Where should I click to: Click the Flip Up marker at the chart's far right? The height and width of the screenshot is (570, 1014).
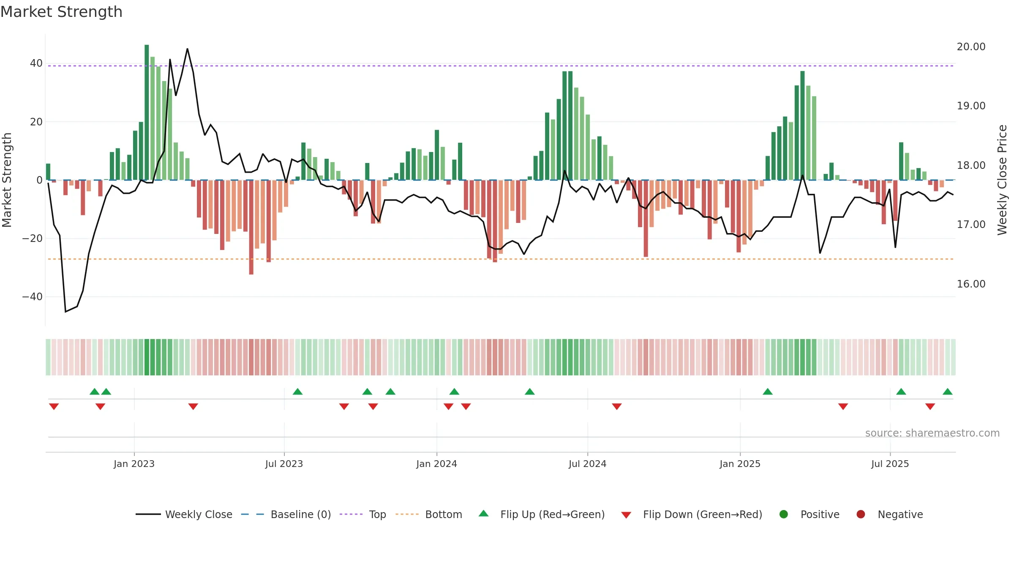[x=948, y=391]
